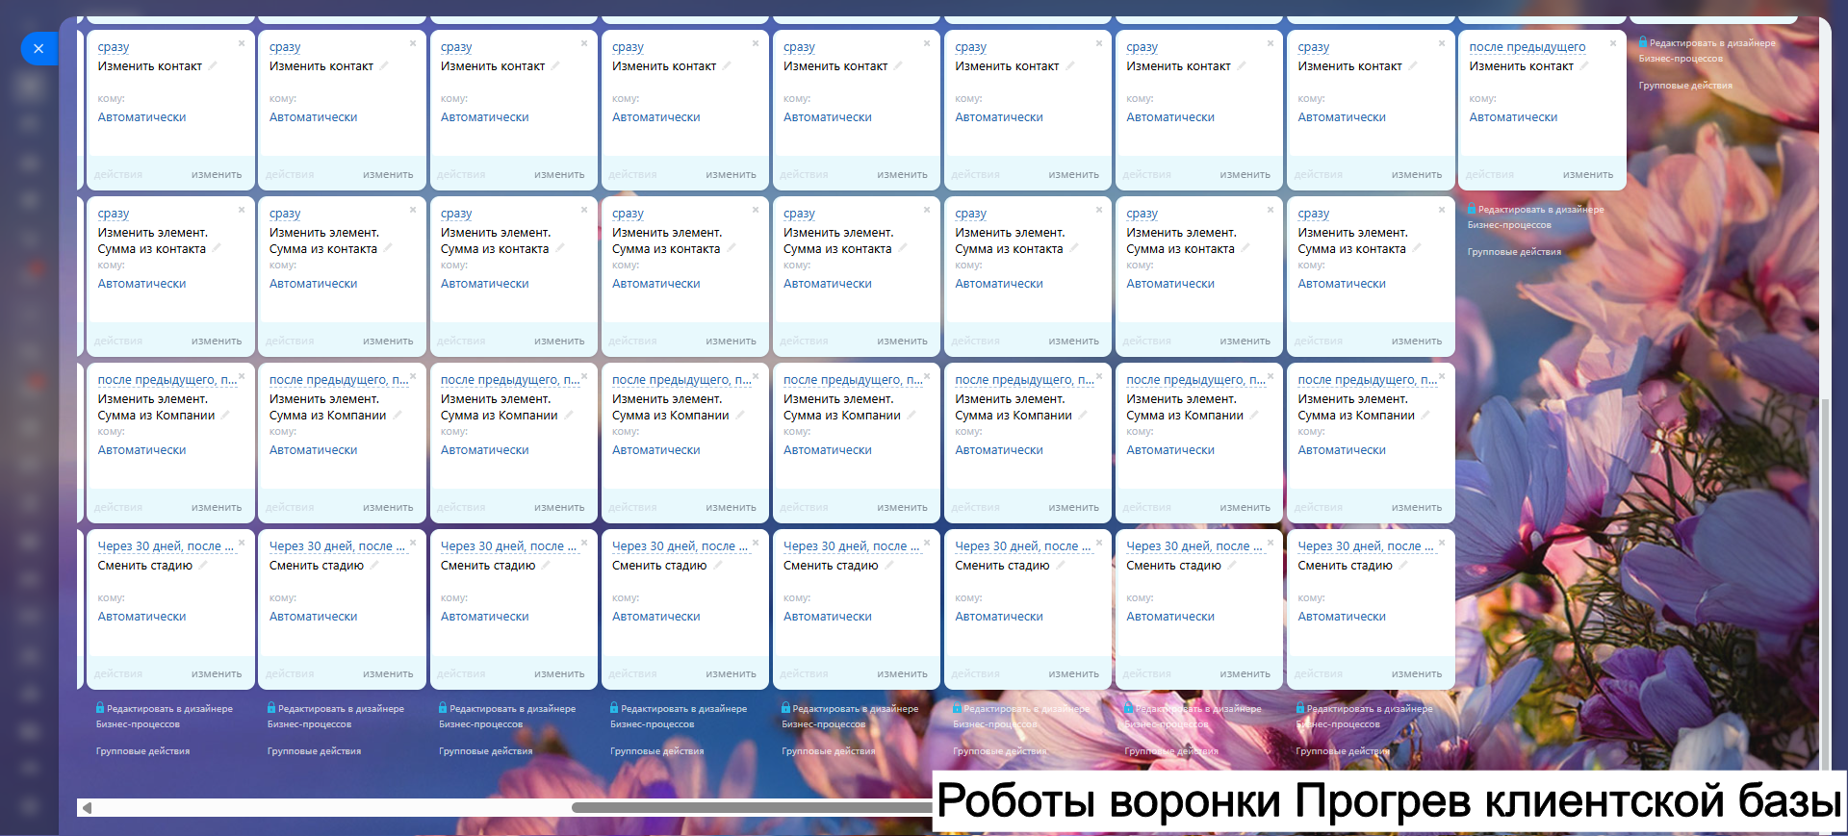The height and width of the screenshot is (836, 1848).
Task: Open 'Редактировать в дизайнере' link under rightmost 'Сменить стадию' card
Action: (x=1364, y=717)
